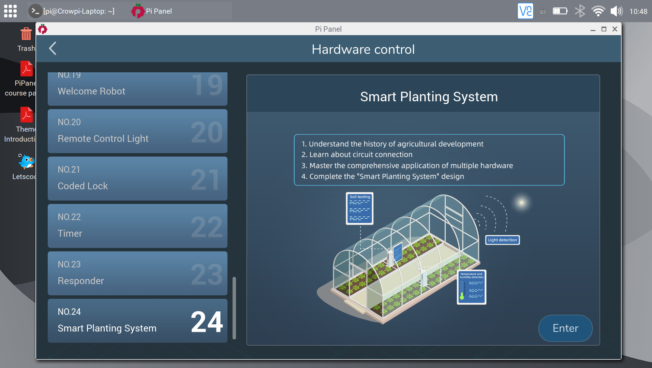This screenshot has width=652, height=368.
Task: Select the NO.24 Smart Planting System card
Action: pyautogui.click(x=137, y=321)
